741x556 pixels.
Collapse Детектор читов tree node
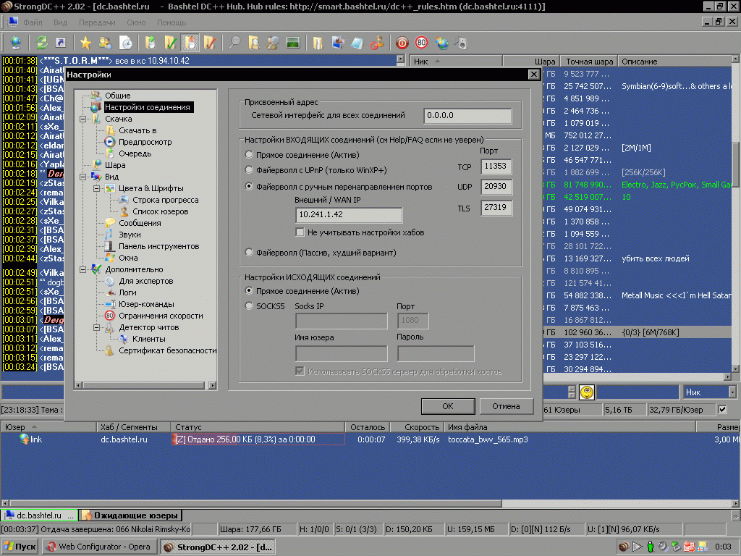(x=96, y=327)
